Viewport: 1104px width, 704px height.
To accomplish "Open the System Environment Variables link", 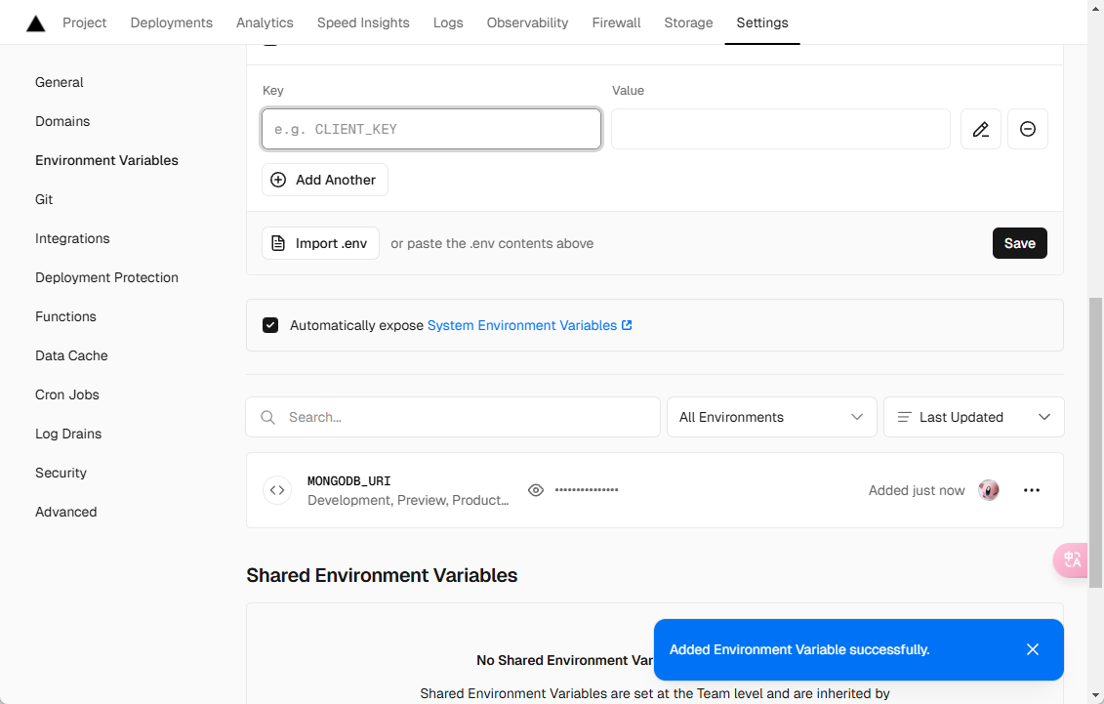I will [529, 325].
